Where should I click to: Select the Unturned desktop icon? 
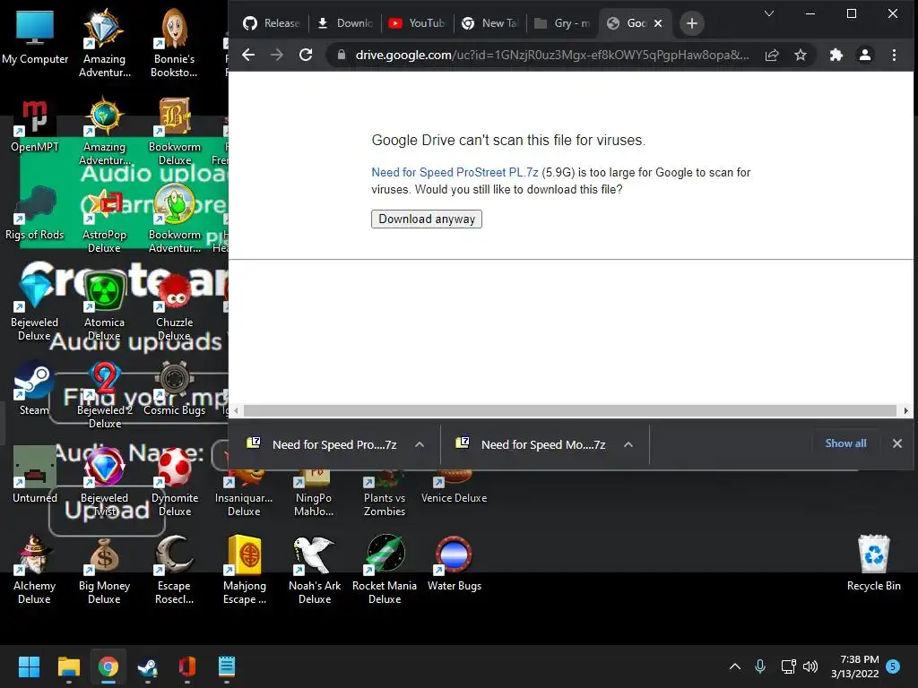(35, 477)
